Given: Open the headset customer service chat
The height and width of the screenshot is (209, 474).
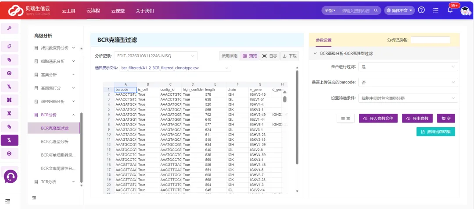Looking at the screenshot, I should point(11,176).
